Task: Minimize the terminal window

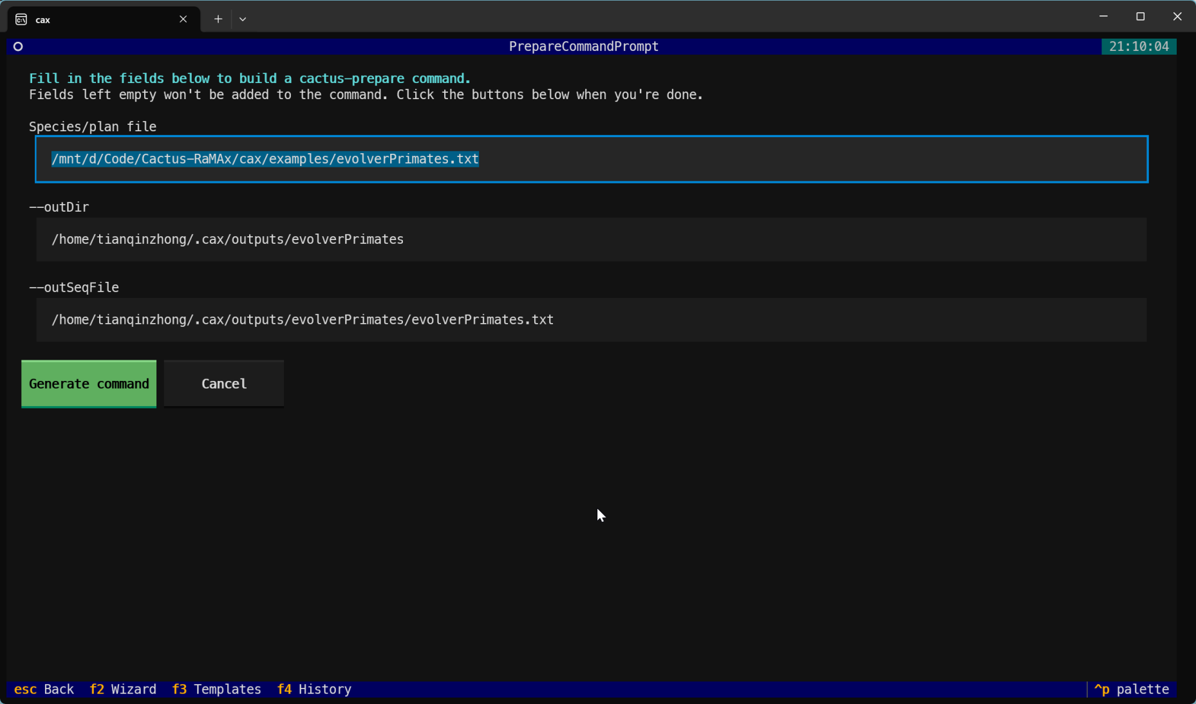Action: click(1103, 17)
